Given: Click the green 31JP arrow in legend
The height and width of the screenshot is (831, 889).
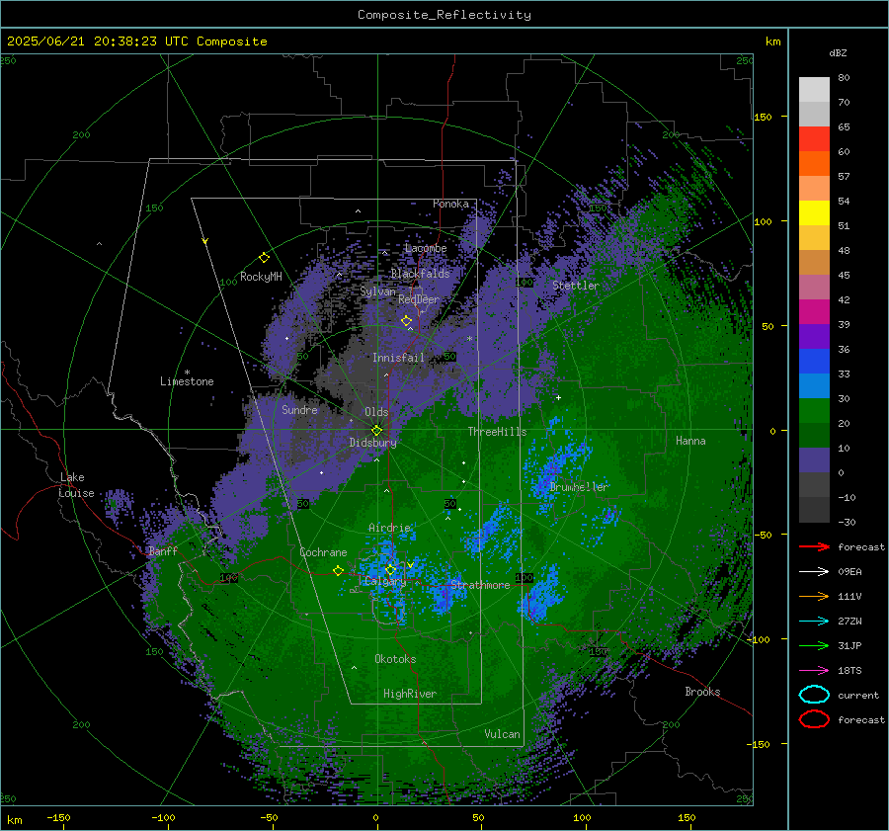Looking at the screenshot, I should [815, 645].
